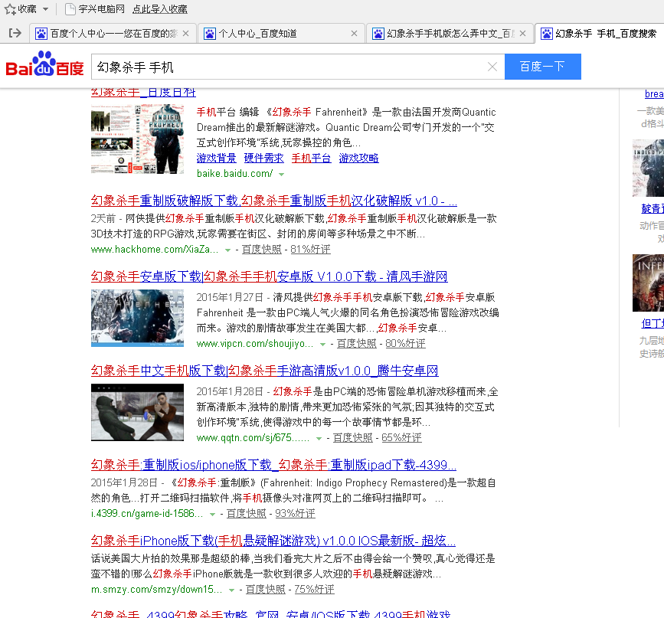Click the 百度一下 search button
The width and height of the screenshot is (664, 618).
[542, 67]
